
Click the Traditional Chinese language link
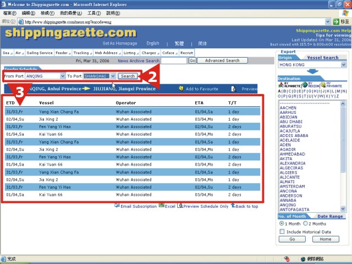[179, 43]
